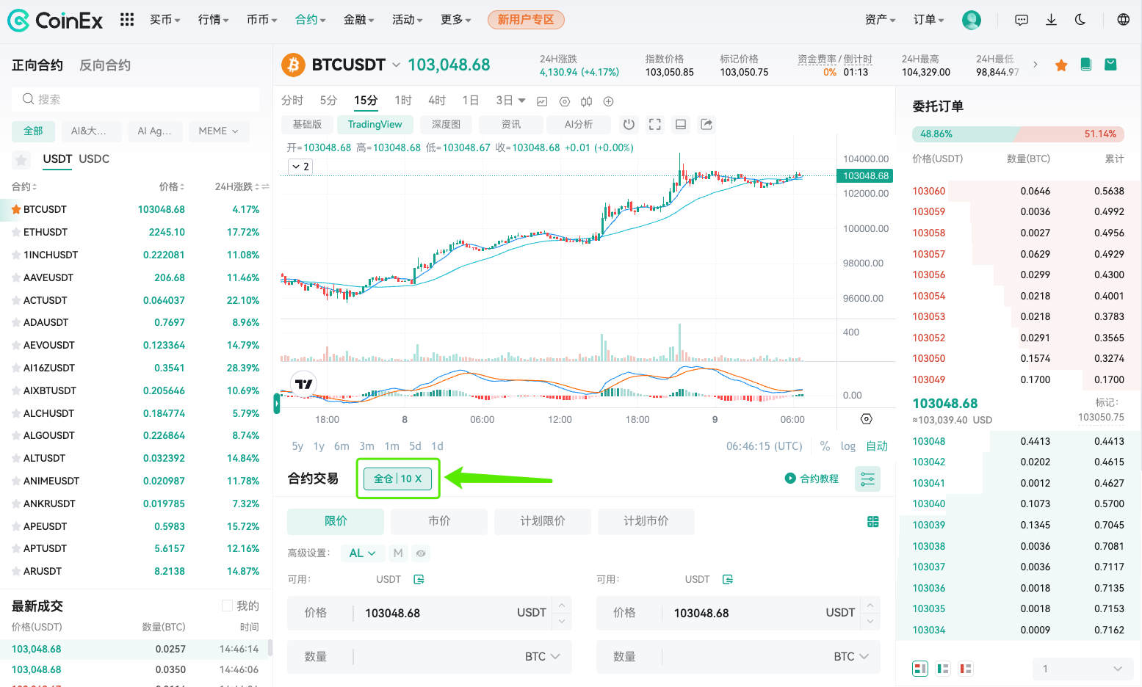
Task: Select the 1时 timeframe
Action: [x=402, y=101]
